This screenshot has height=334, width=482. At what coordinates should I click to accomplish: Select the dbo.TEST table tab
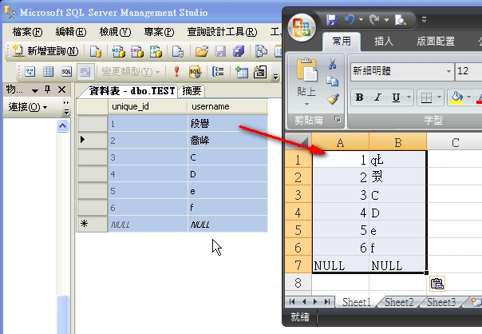[x=132, y=91]
